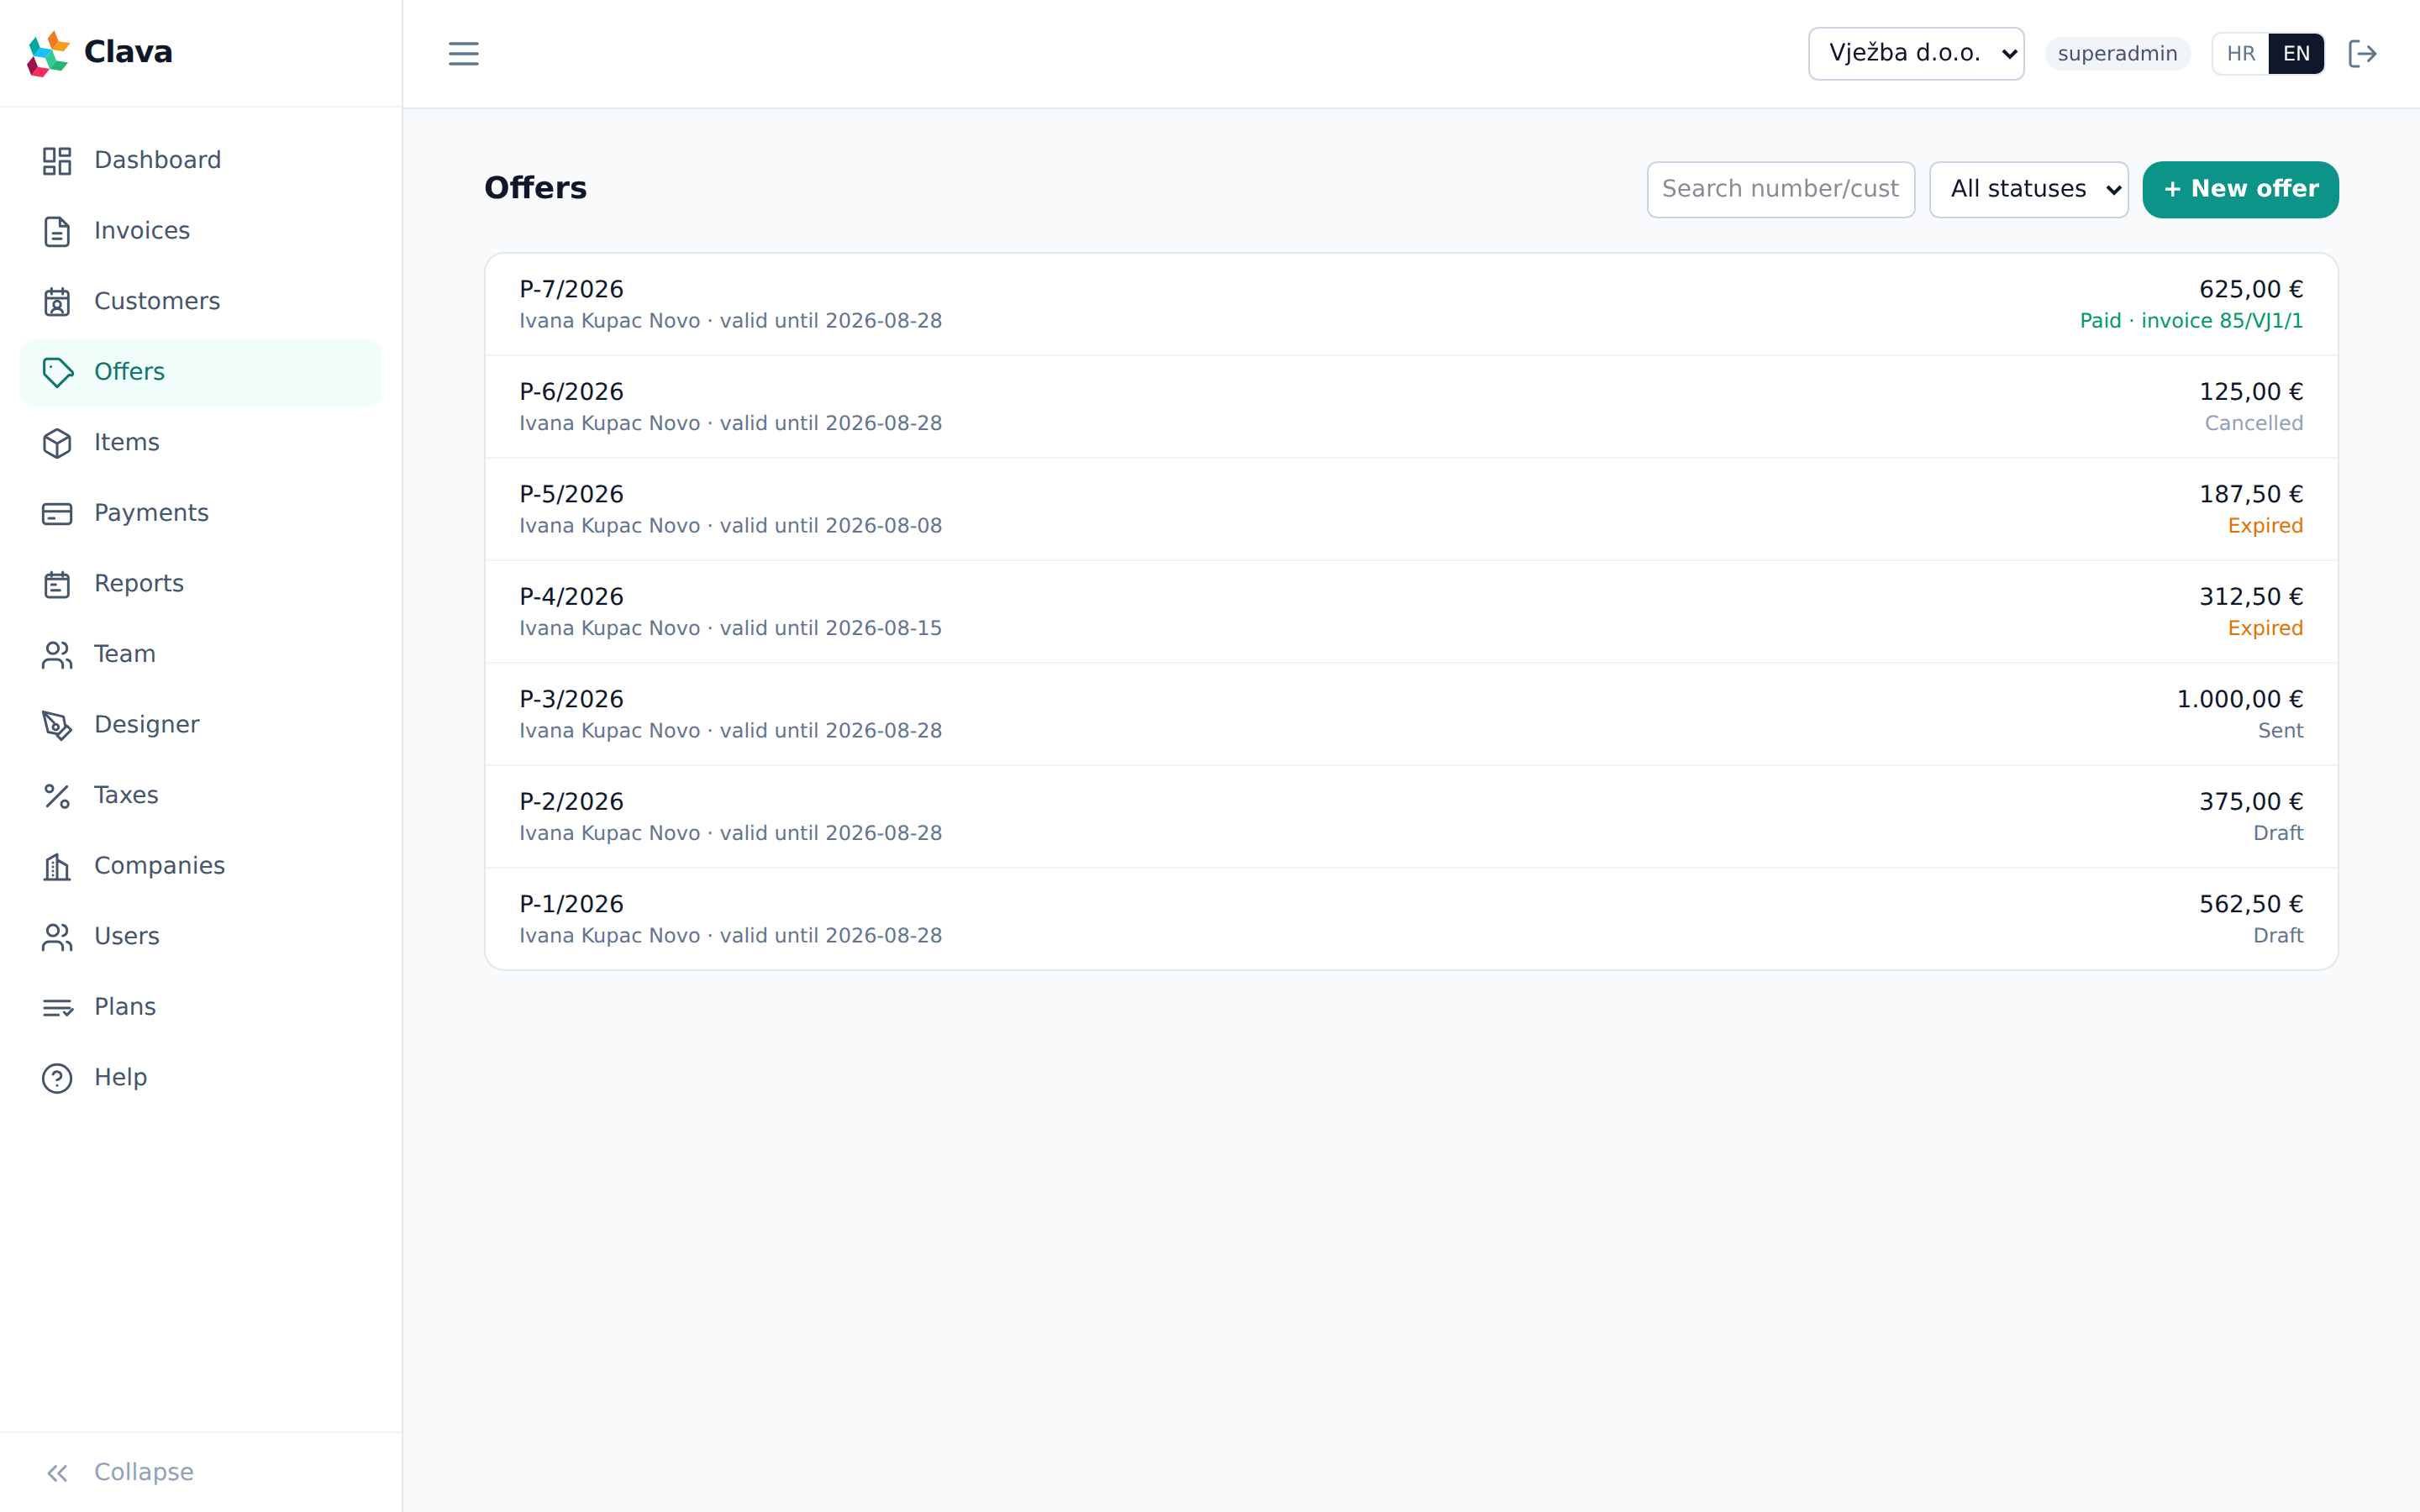Click the Users people icon
Image resolution: width=2420 pixels, height=1512 pixels.
point(57,937)
